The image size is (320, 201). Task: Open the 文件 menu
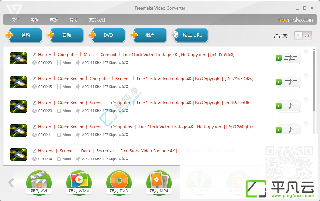(15, 20)
